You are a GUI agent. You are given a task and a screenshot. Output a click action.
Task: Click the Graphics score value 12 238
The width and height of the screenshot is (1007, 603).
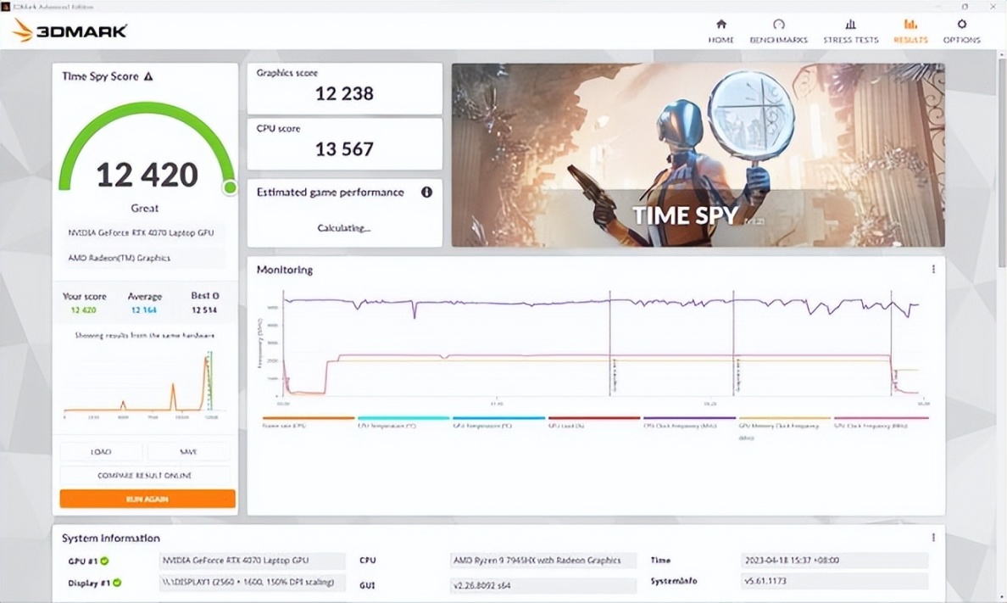[x=344, y=94]
